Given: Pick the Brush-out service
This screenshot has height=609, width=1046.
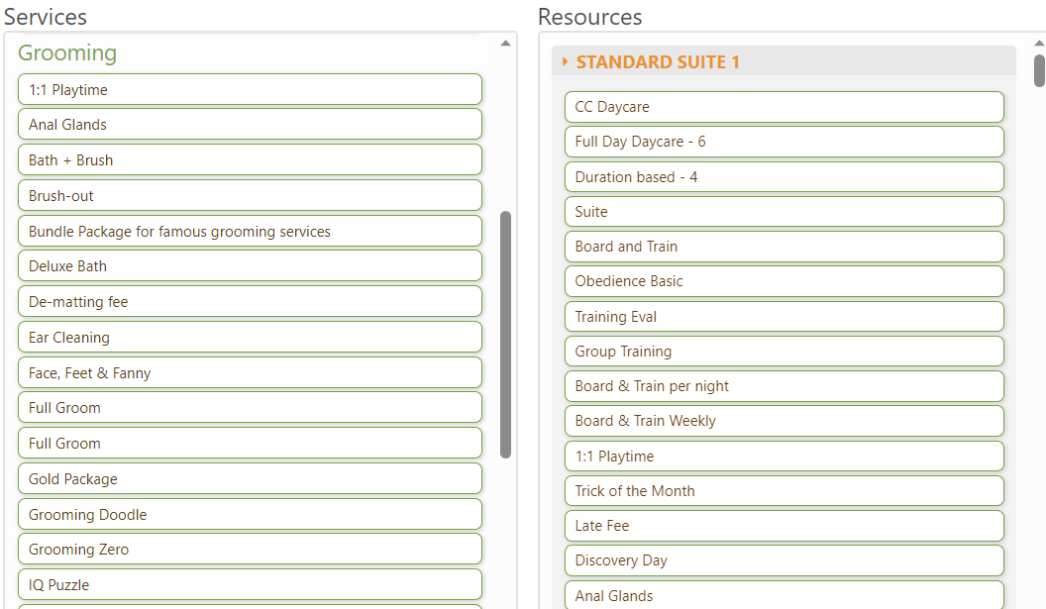Looking at the screenshot, I should (251, 195).
